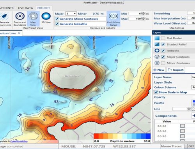Open OpenStreetMap attribution link
The image size is (195, 149).
tap(19, 141)
